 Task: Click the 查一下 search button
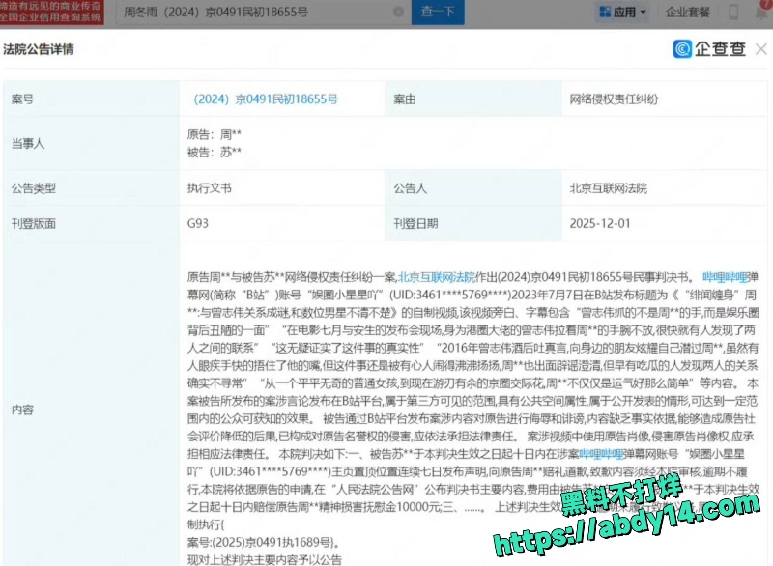point(438,12)
